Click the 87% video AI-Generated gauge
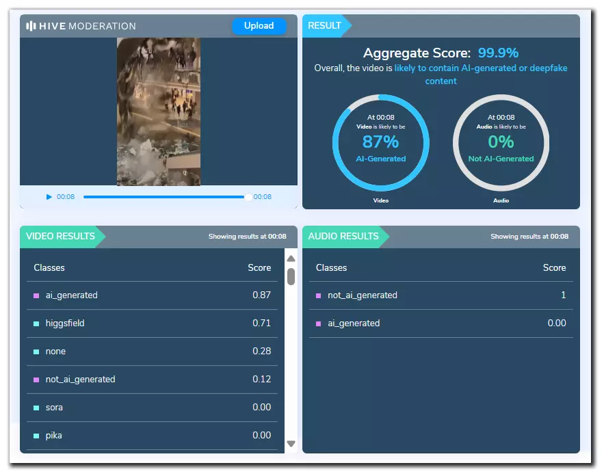 tap(381, 142)
